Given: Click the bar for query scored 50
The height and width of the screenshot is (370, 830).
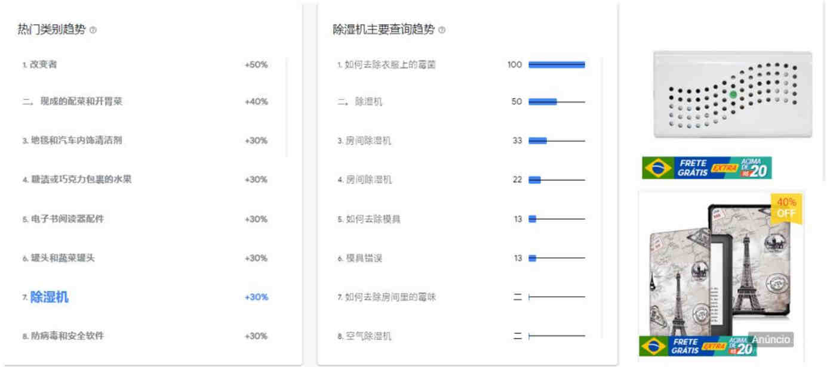Looking at the screenshot, I should 557,102.
